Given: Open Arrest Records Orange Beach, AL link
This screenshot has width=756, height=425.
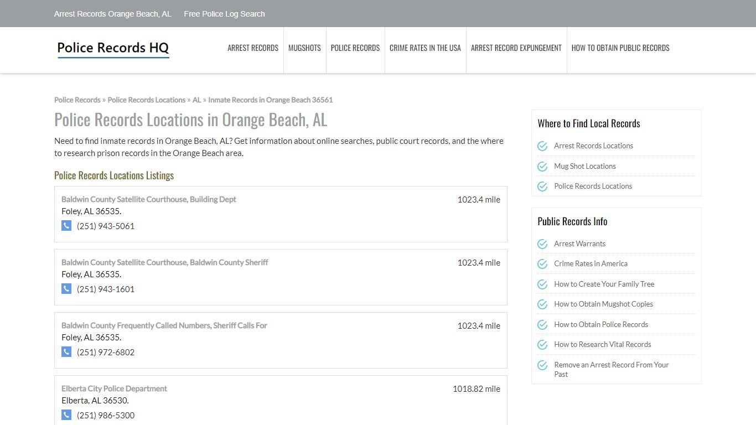Looking at the screenshot, I should 113,14.
